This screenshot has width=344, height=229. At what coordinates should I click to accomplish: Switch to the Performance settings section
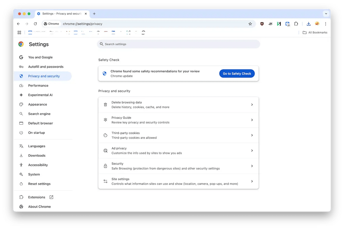[38, 86]
